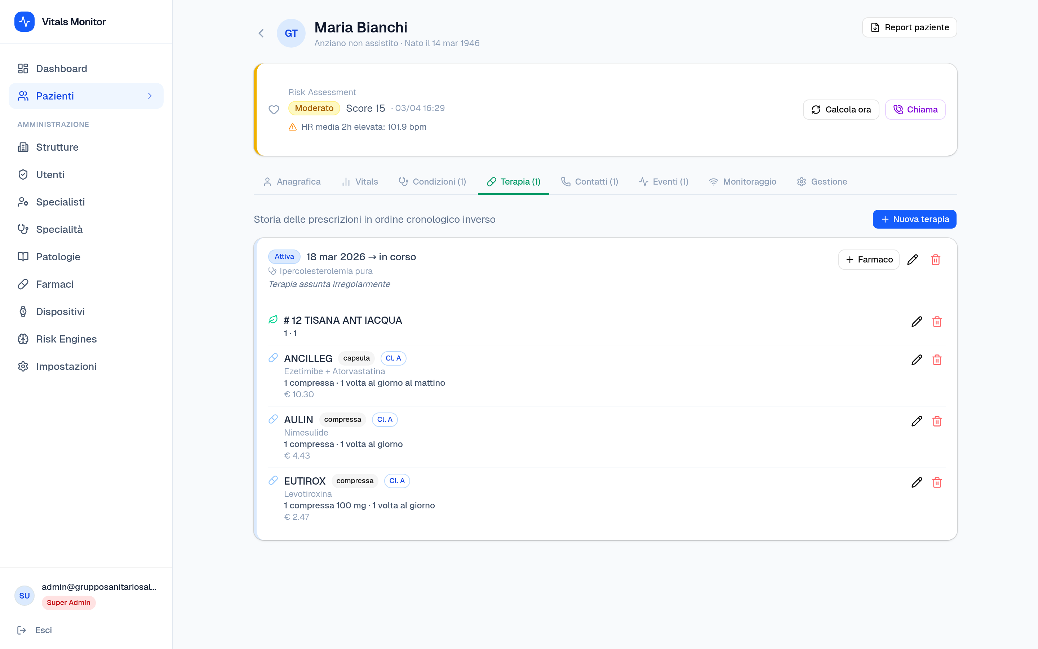This screenshot has width=1038, height=649.
Task: Open the Dashboard page
Action: 86,69
